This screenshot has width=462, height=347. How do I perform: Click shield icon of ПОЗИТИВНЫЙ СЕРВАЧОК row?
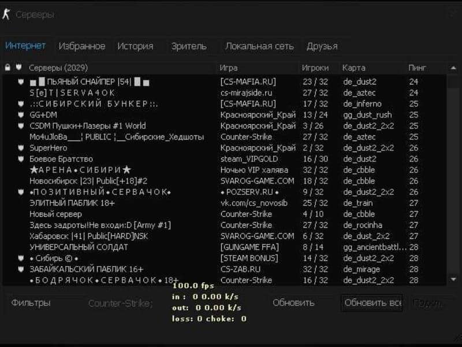click(21, 192)
